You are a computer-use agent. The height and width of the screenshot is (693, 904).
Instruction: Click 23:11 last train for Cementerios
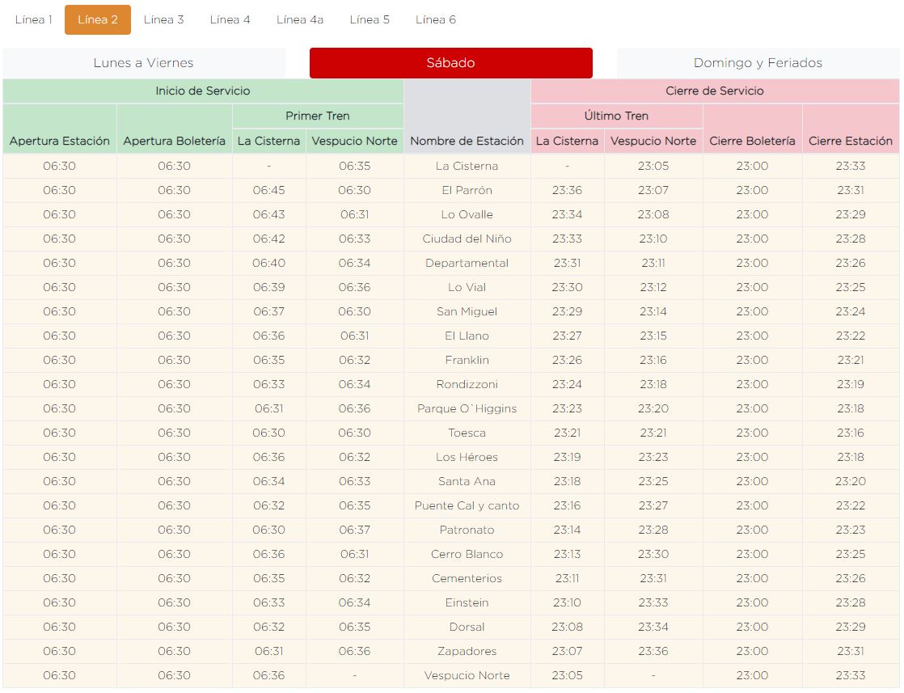[x=568, y=578]
